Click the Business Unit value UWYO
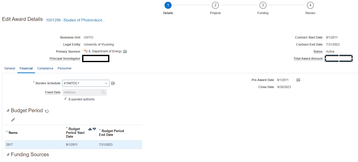Viewport: 358px width, 162px height. pos(88,37)
